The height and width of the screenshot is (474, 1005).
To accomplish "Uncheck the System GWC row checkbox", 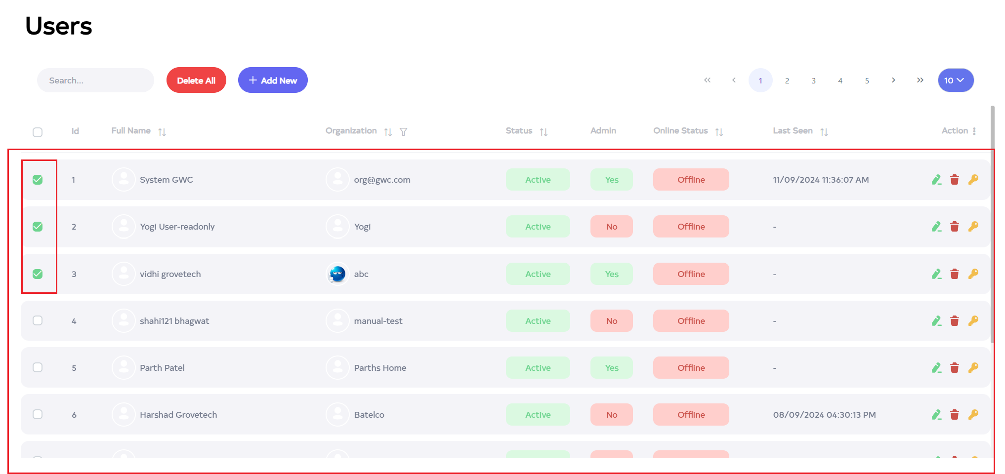I will click(x=38, y=180).
